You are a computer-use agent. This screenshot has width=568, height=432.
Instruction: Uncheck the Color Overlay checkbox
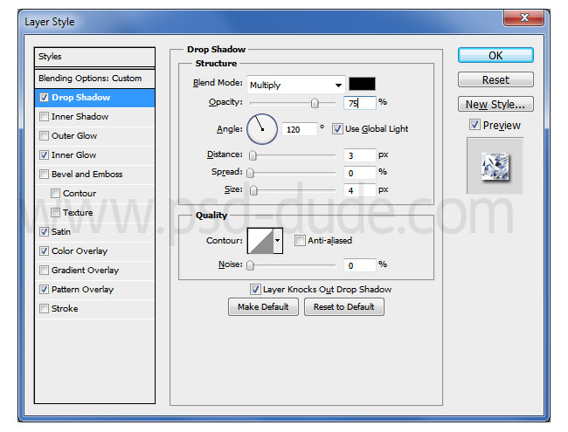pyautogui.click(x=44, y=250)
